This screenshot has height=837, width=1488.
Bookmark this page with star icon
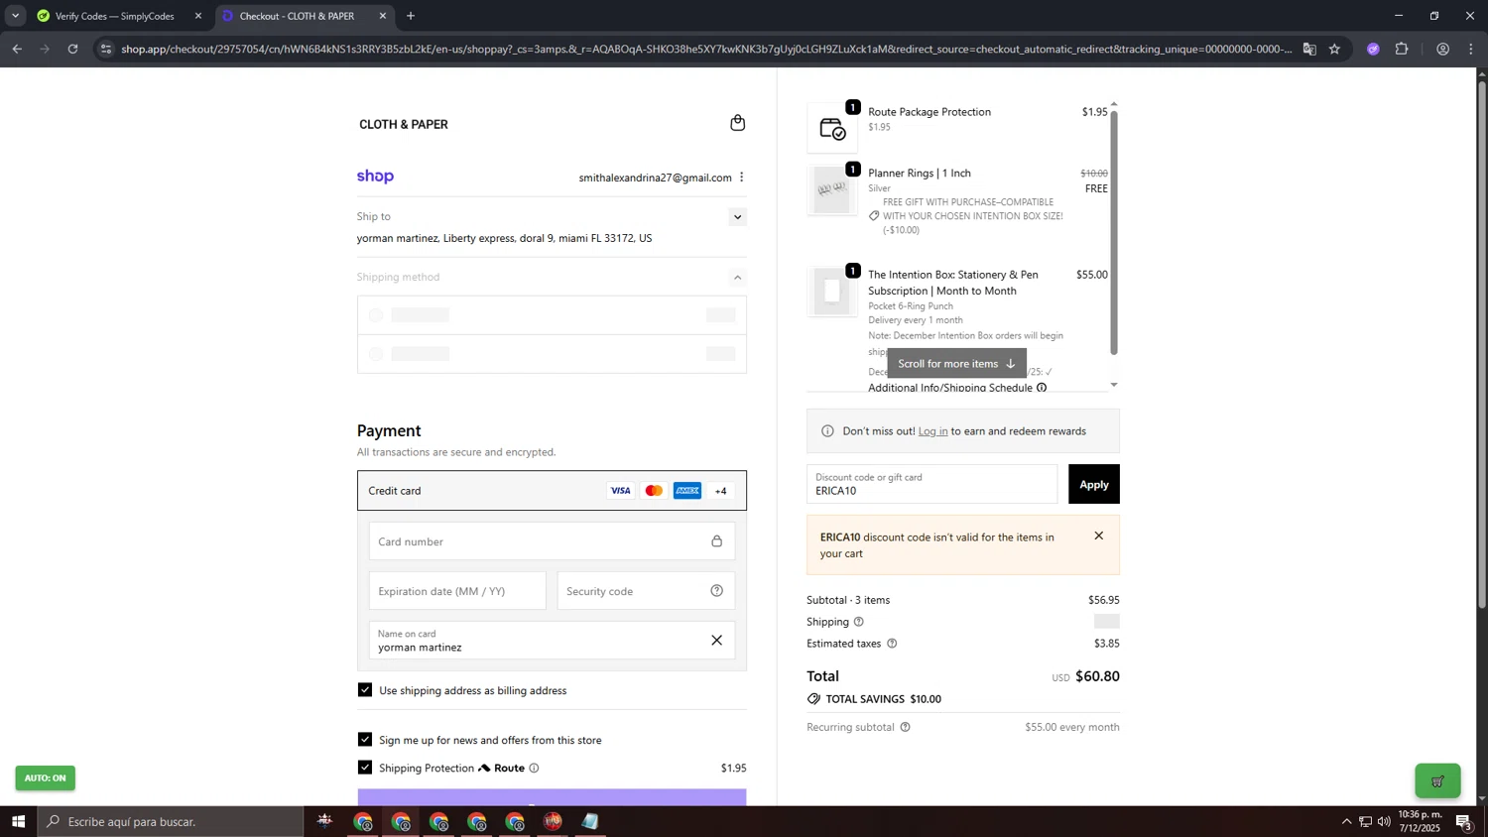coord(1334,49)
